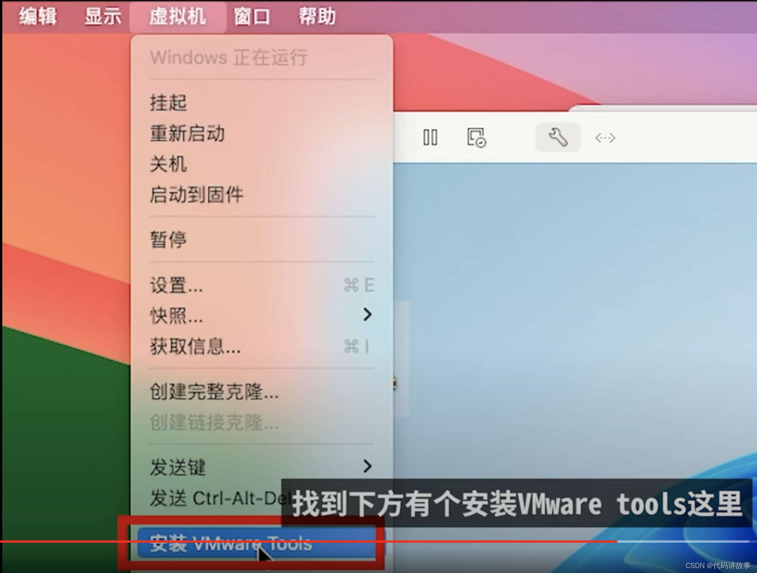This screenshot has width=757, height=573.
Task: Open the 显示 menu
Action: (103, 17)
